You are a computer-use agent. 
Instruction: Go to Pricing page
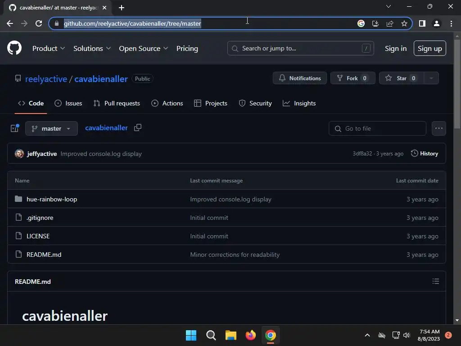187,48
